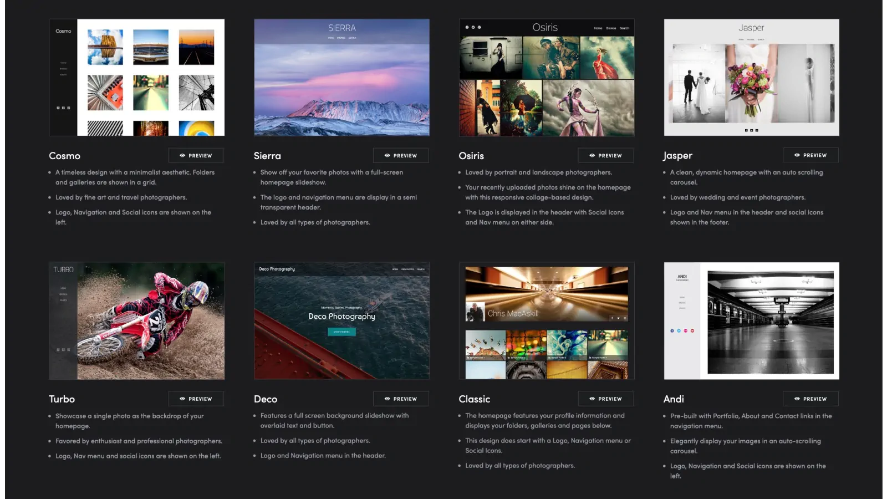This screenshot has height=499, width=887.
Task: Choose the Jasper wedding thumbnail
Action: pos(751,78)
